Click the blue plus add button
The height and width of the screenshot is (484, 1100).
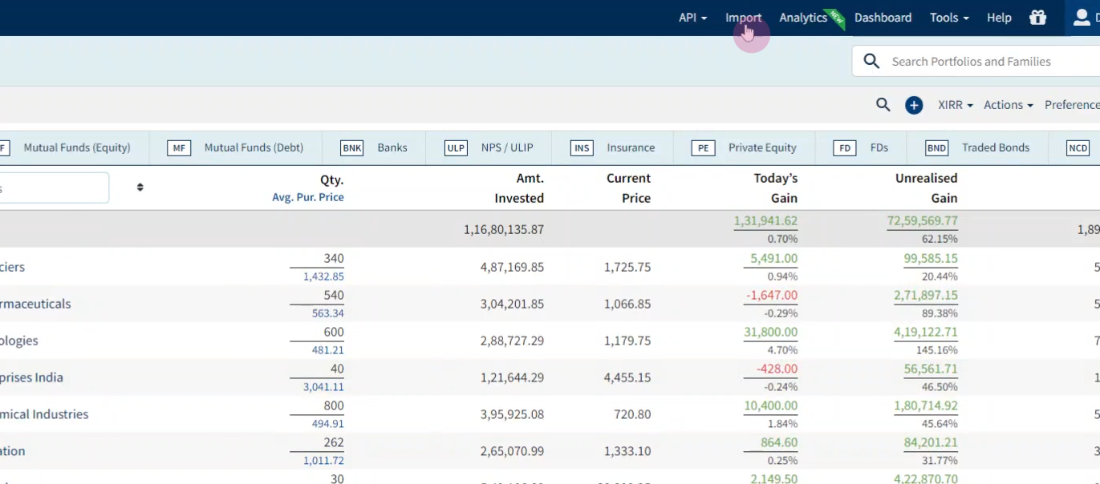coord(914,105)
